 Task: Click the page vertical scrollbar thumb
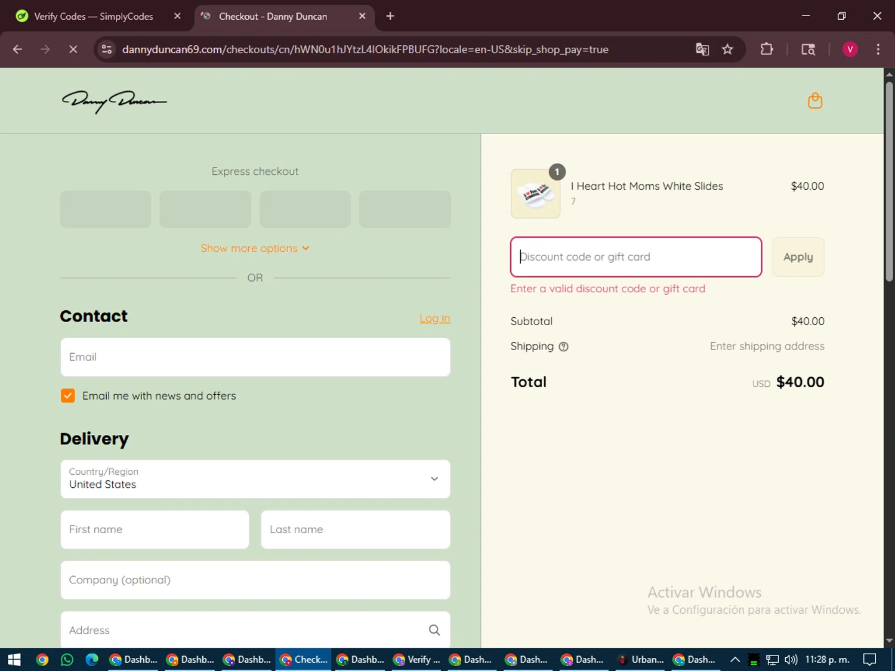pyautogui.click(x=889, y=181)
